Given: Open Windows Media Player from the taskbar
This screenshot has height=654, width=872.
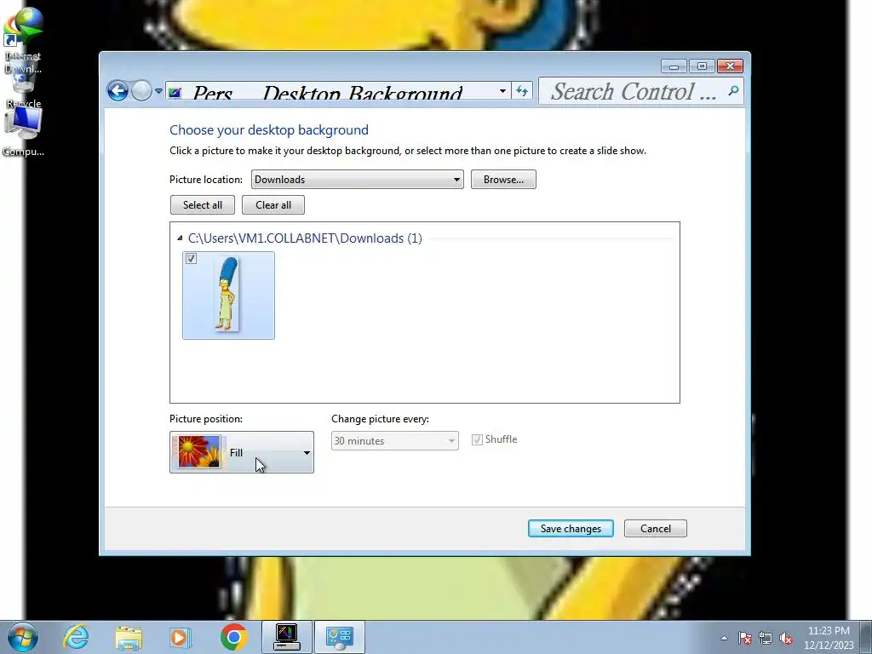Looking at the screenshot, I should tap(180, 637).
